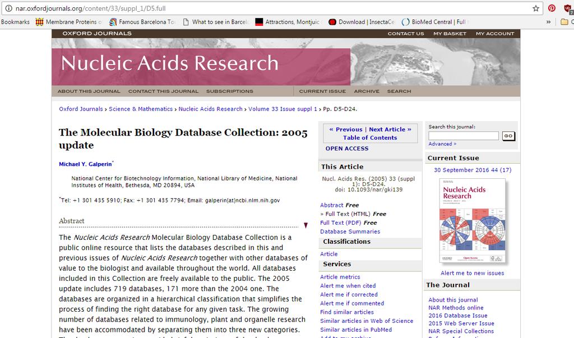Click Alert me to new issues

[x=472, y=273]
